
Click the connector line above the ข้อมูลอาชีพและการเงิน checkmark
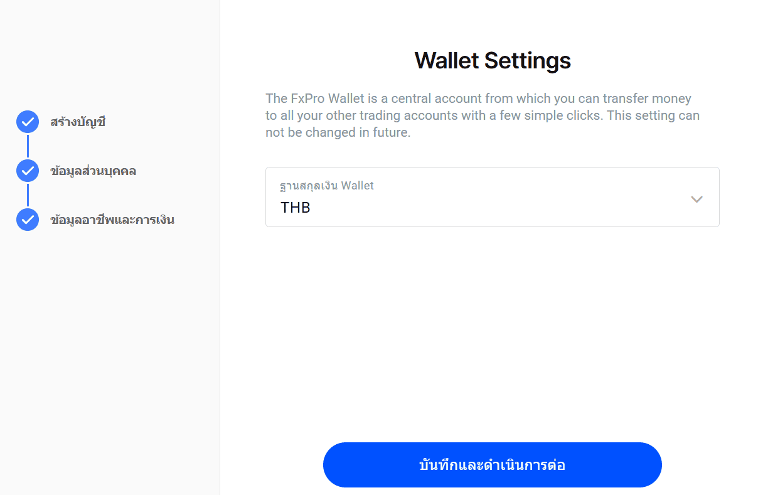28,195
